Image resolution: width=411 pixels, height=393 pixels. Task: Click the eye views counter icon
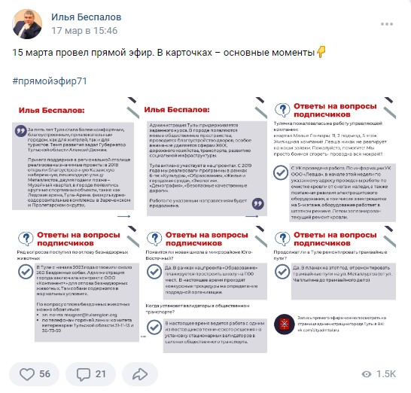tap(367, 374)
